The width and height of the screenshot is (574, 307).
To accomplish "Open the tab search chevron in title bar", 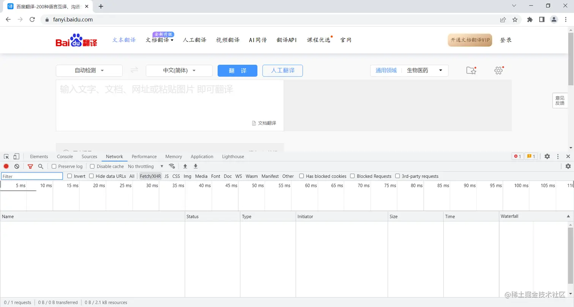I will pyautogui.click(x=514, y=6).
